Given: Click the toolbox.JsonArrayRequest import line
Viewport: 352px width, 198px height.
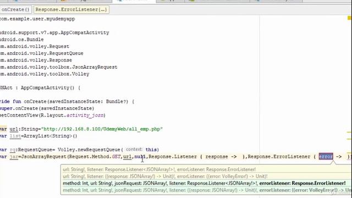Looking at the screenshot, I should click(x=59, y=67).
